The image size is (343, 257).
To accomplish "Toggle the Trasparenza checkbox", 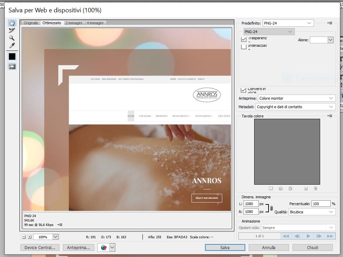I will coord(244,39).
